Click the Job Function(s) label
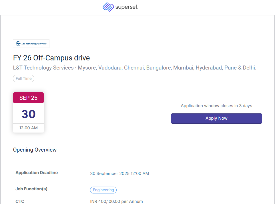Screen dimensions: 275x204 [31, 189]
